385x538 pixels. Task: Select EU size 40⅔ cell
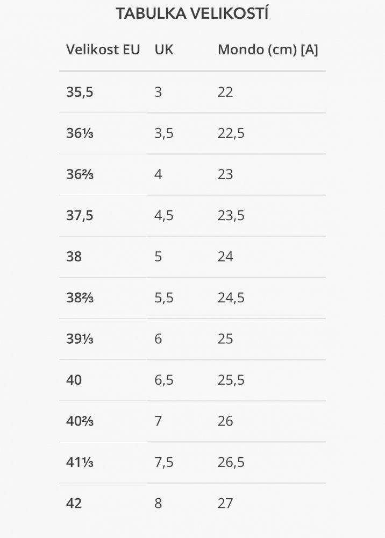click(80, 421)
